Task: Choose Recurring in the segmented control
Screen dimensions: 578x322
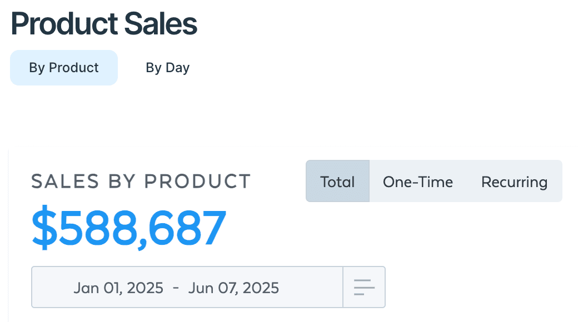Action: click(x=514, y=181)
